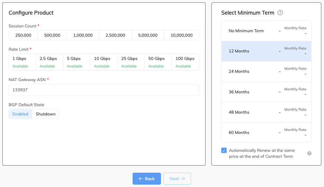Set BGP Default State to Shutdown
Screen dimensions: 324x187
coord(46,114)
